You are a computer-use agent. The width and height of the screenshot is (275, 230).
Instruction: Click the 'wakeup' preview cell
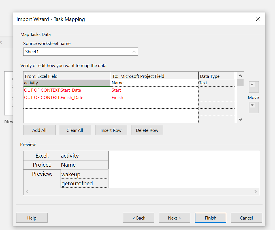point(84,174)
